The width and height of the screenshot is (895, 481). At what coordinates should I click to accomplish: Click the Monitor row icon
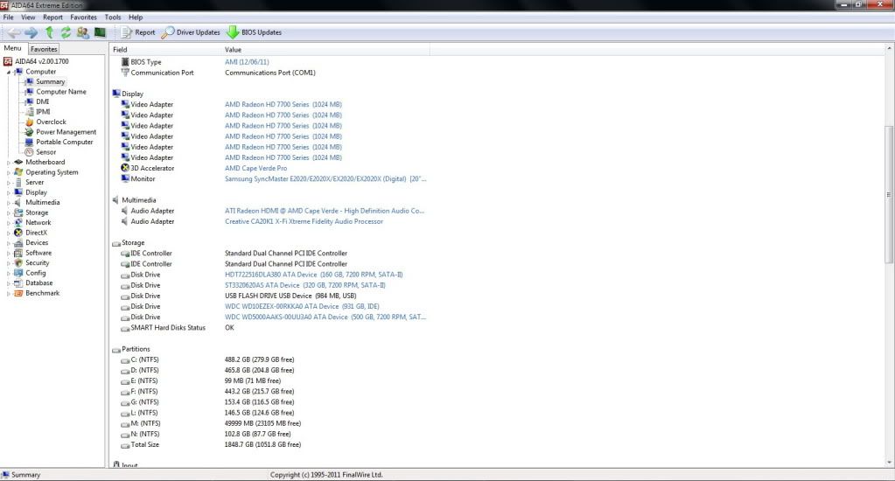click(x=125, y=178)
